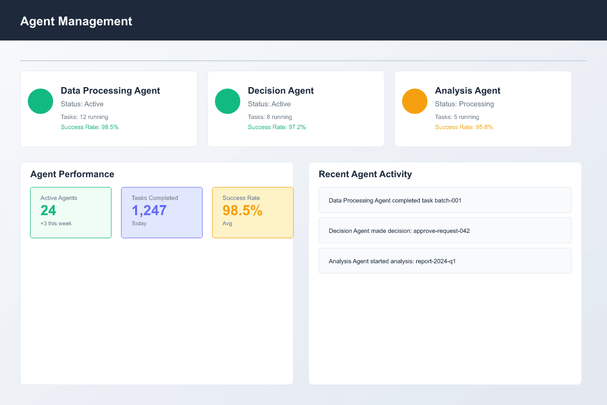
Task: Click the Agent Management header title
Action: pyautogui.click(x=76, y=21)
